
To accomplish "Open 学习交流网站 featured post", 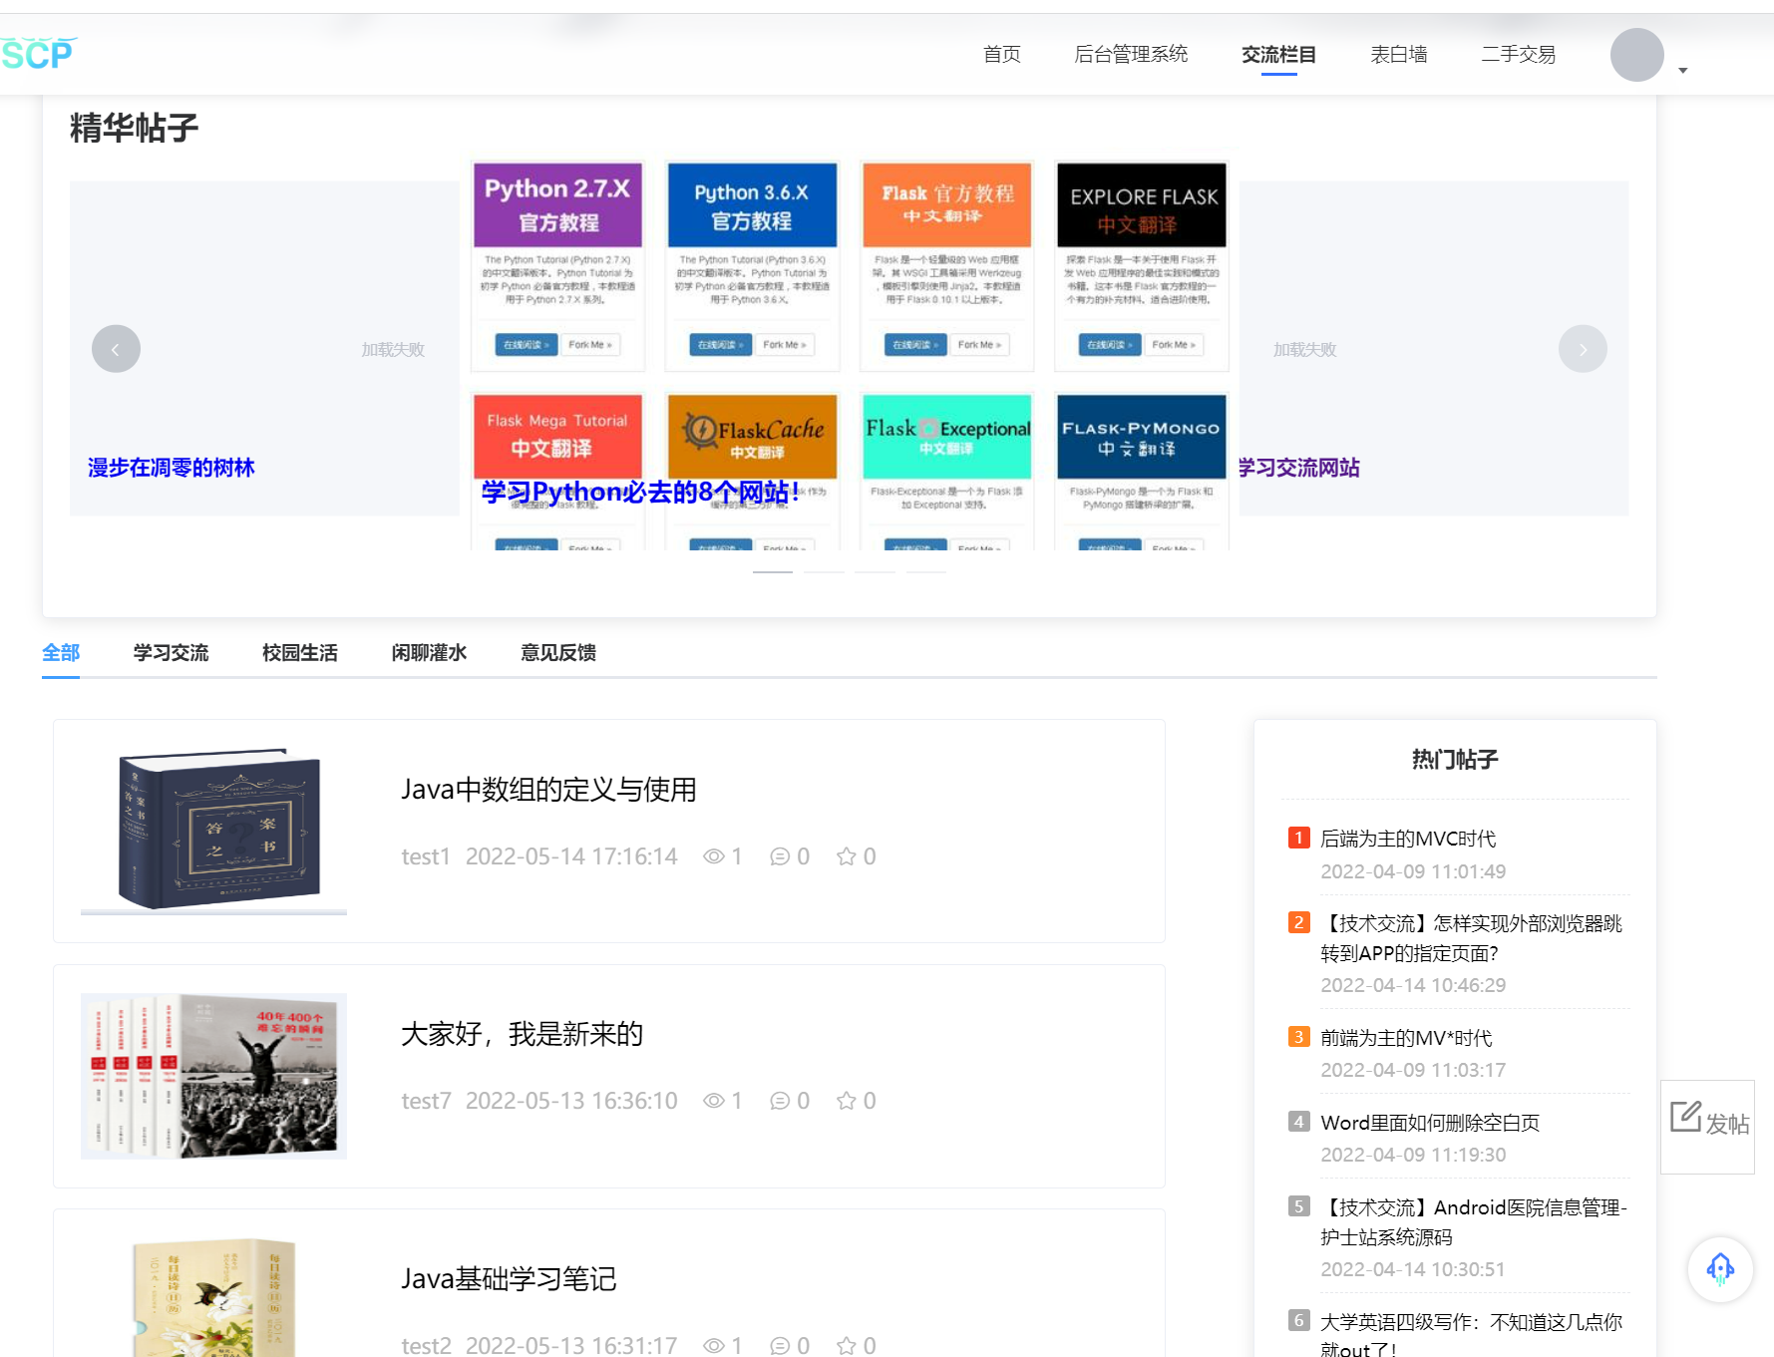I will [x=1299, y=468].
